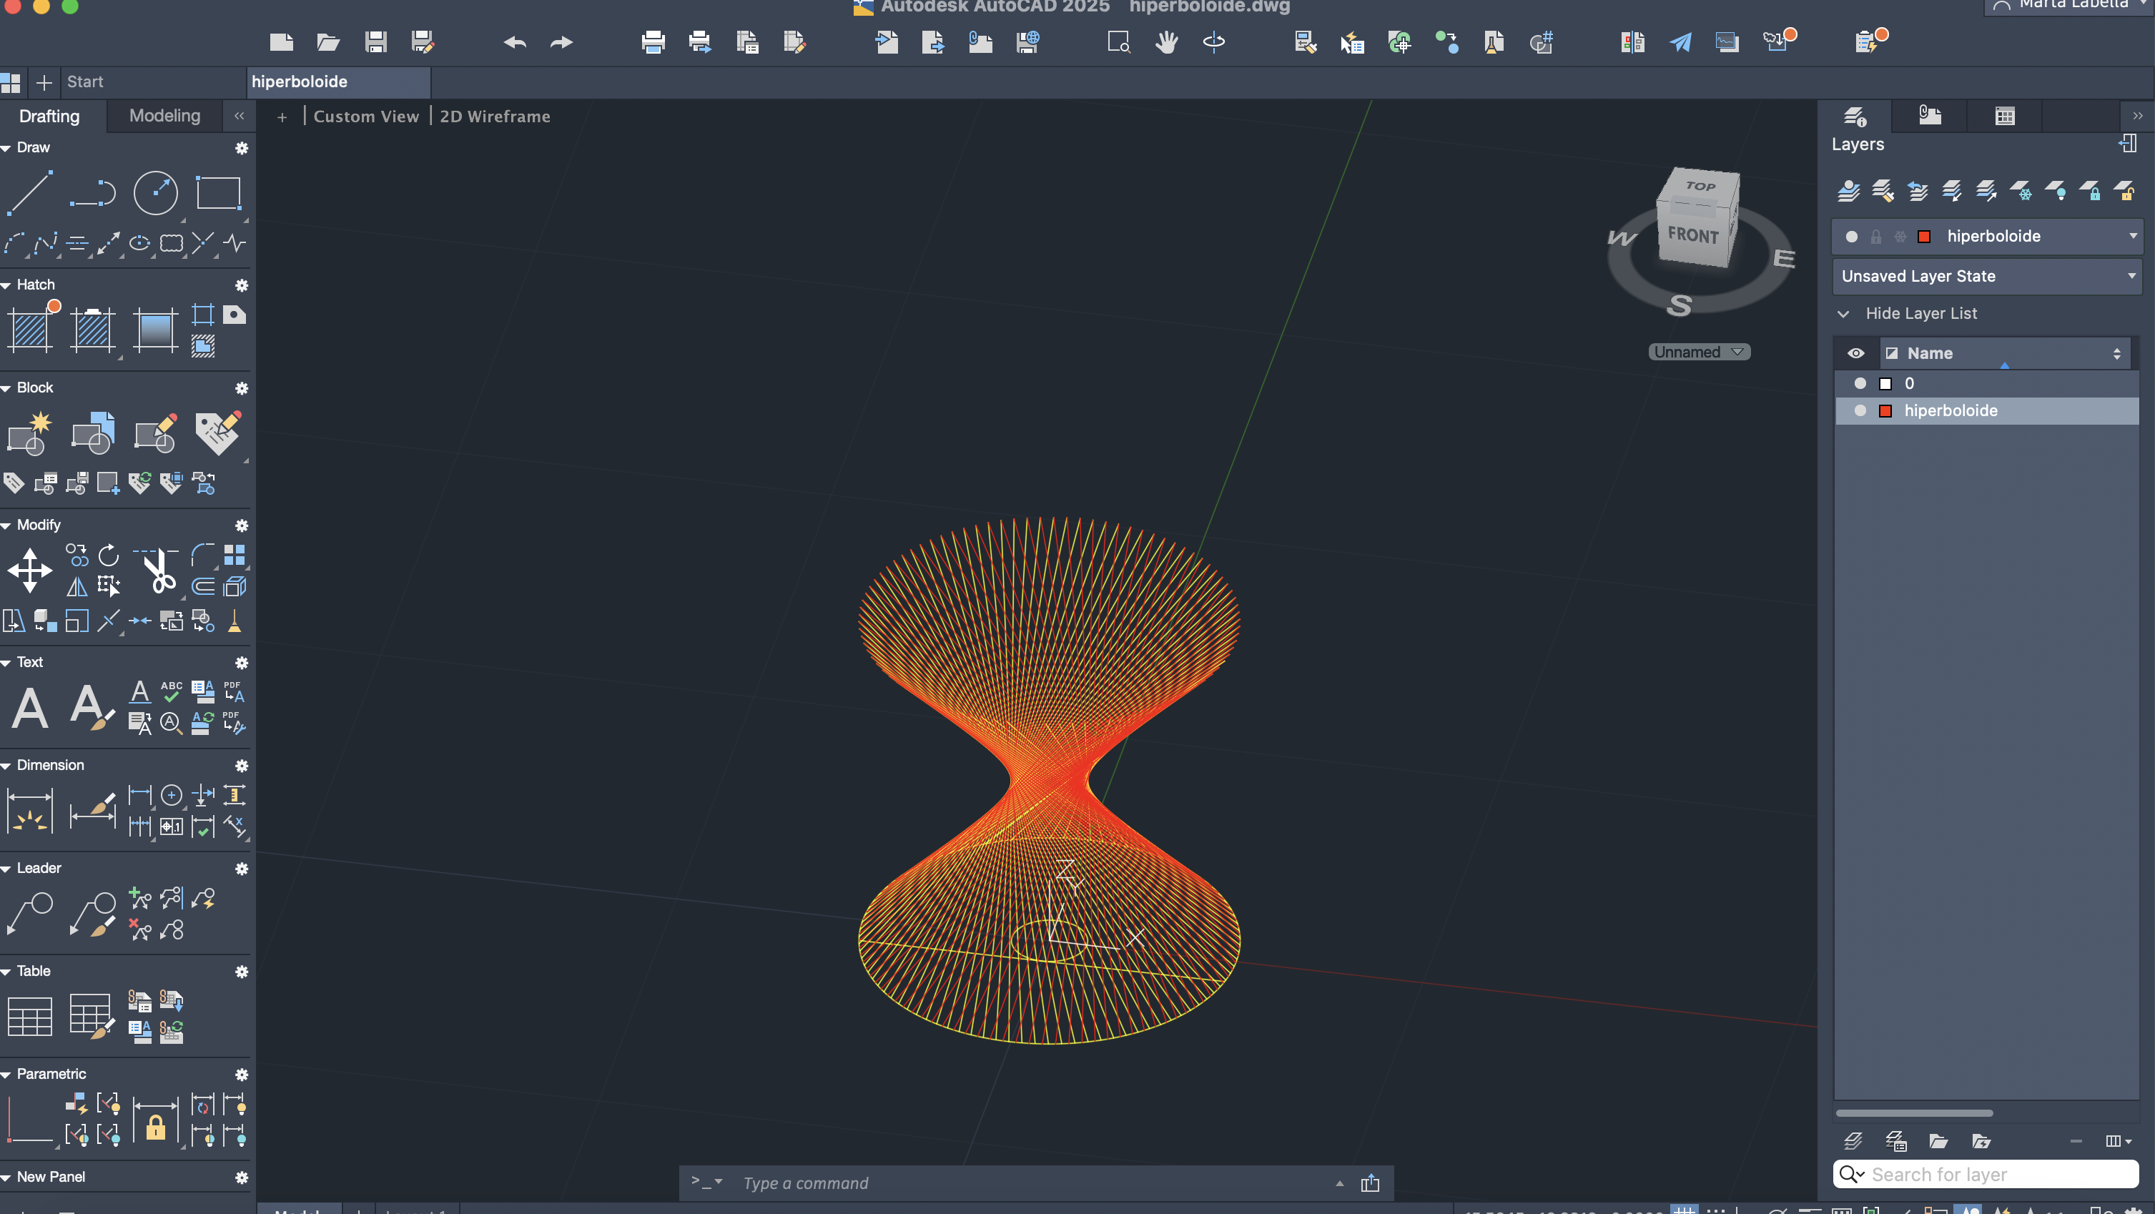Open the current layer hiperboloide dropdown
This screenshot has width=2155, height=1214.
[x=2132, y=236]
